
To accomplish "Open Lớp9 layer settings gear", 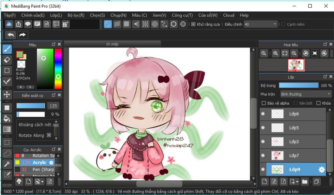I will point(321,170).
